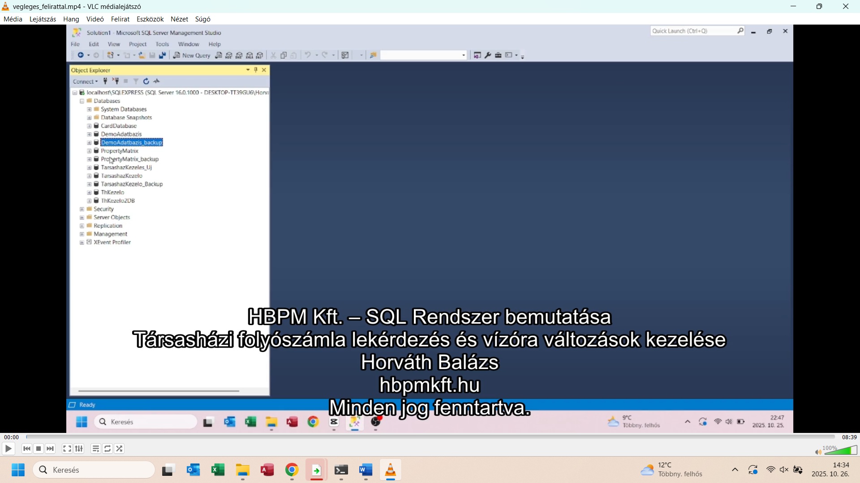Screen dimensions: 860x483
Task: Open the Eszközök menu
Action: coord(150,19)
